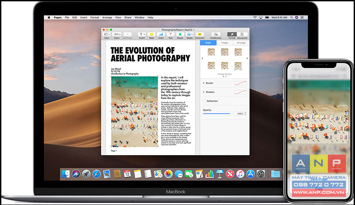Viewport: 355px width, 205px height.
Task: Show previous image styles arrow
Action: coord(202,59)
